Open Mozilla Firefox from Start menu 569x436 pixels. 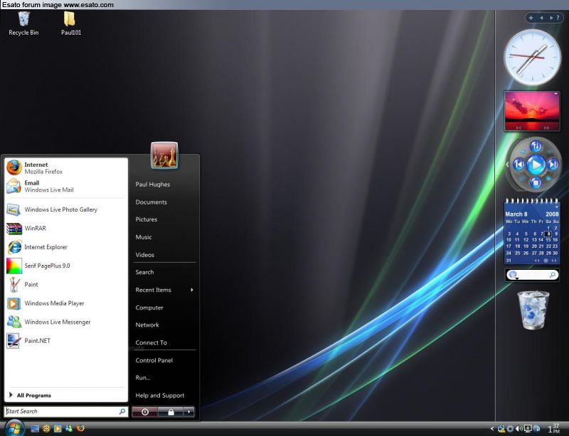point(66,168)
